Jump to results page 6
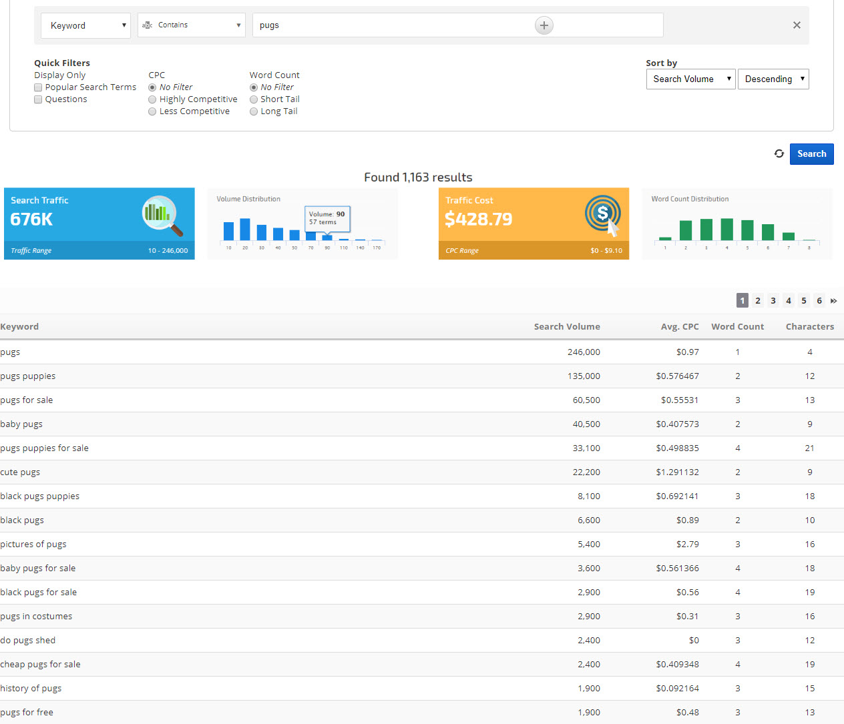 pyautogui.click(x=819, y=301)
